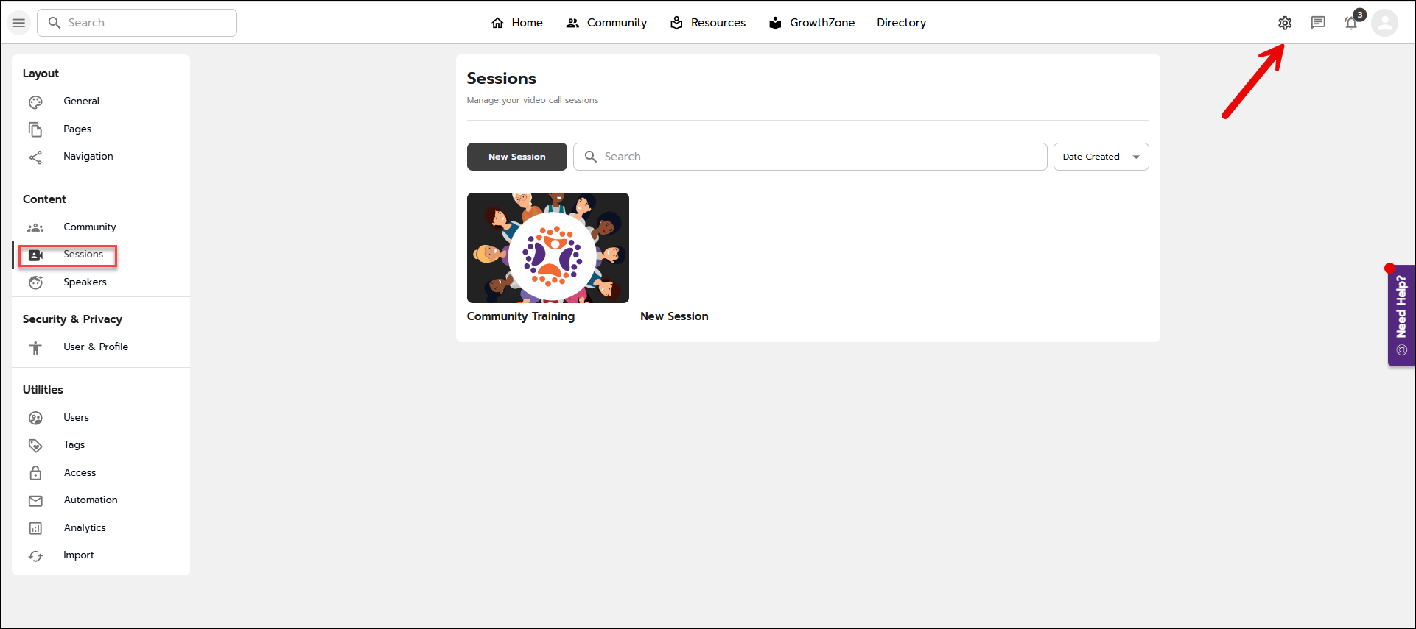1416x629 pixels.
Task: Click the Tags icon in Utilities
Action: coord(35,445)
